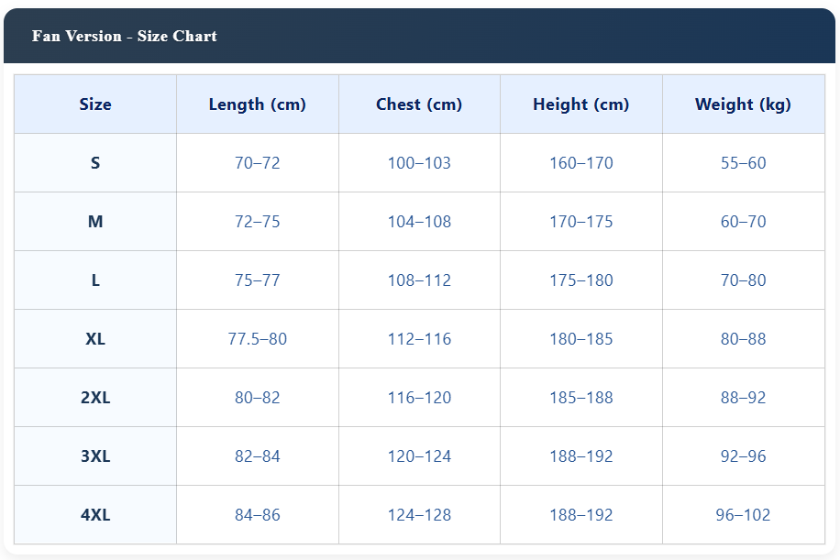Viewport: 840px width, 560px height.
Task: Select the 2XL size row label
Action: 95,398
